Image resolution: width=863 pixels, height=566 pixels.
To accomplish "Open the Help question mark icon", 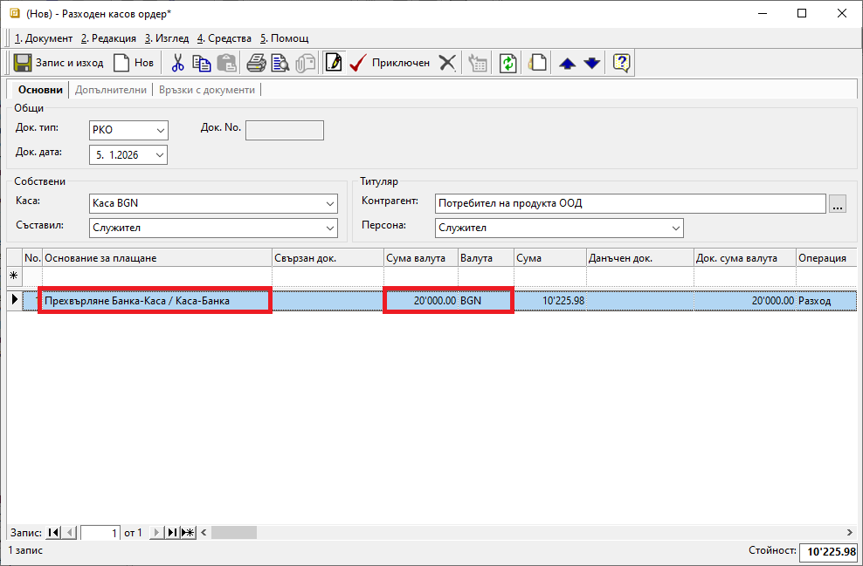I will [621, 63].
